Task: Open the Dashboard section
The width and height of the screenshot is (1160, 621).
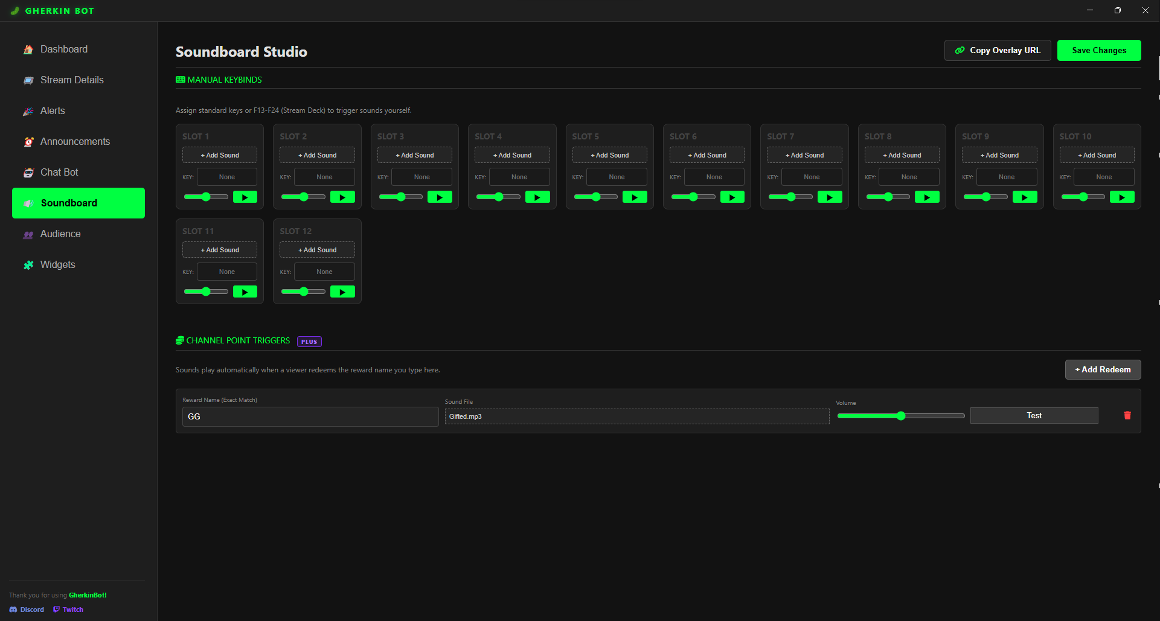Action: pos(64,49)
